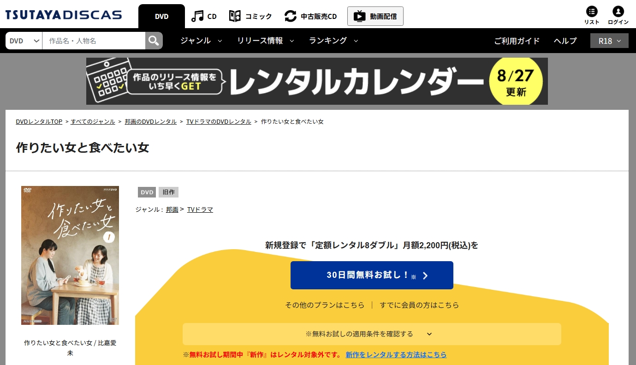
Task: Click the 30日間無料お試し button
Action: click(372, 275)
